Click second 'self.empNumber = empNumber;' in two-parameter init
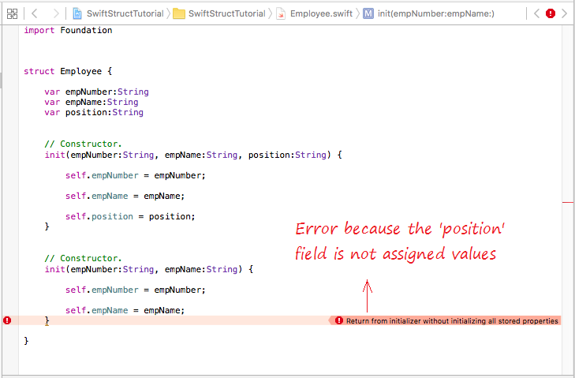 click(x=136, y=290)
